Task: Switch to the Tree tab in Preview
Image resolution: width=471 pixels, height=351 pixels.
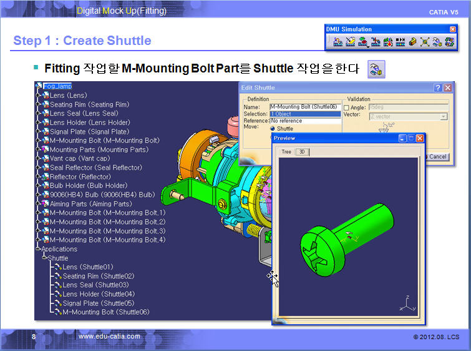Action: 286,152
